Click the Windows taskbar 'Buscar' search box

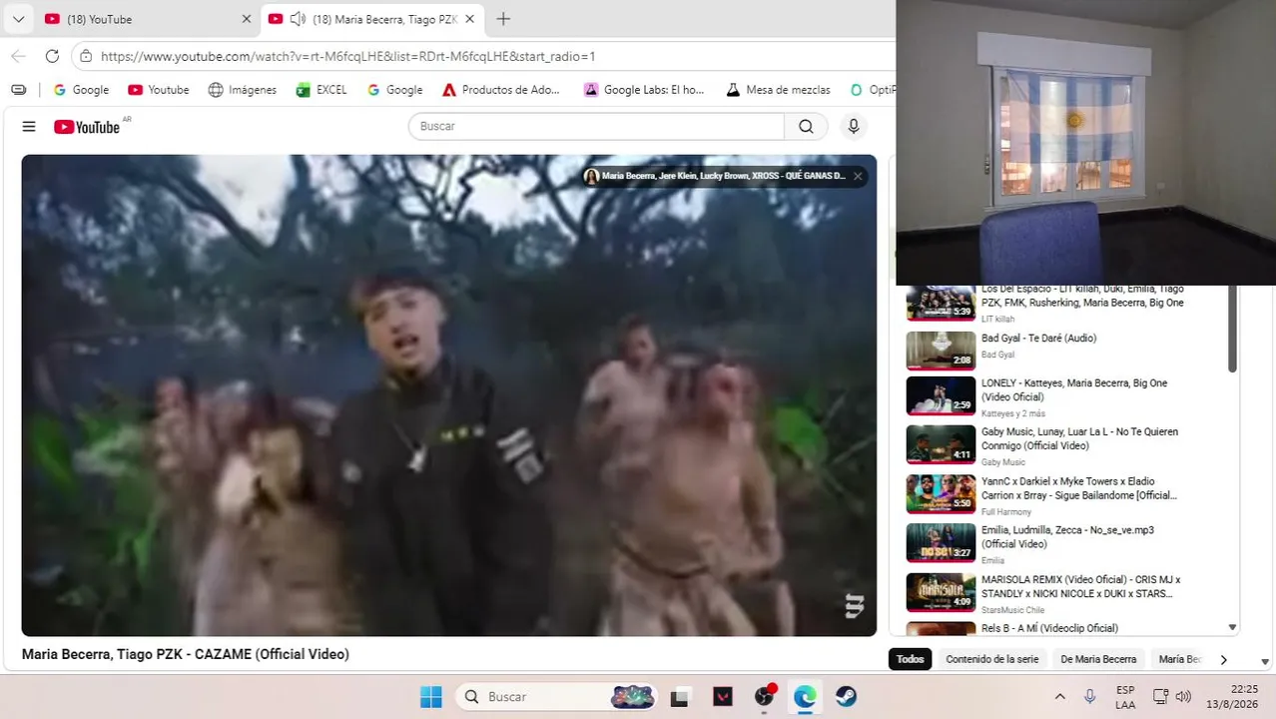[557, 697]
